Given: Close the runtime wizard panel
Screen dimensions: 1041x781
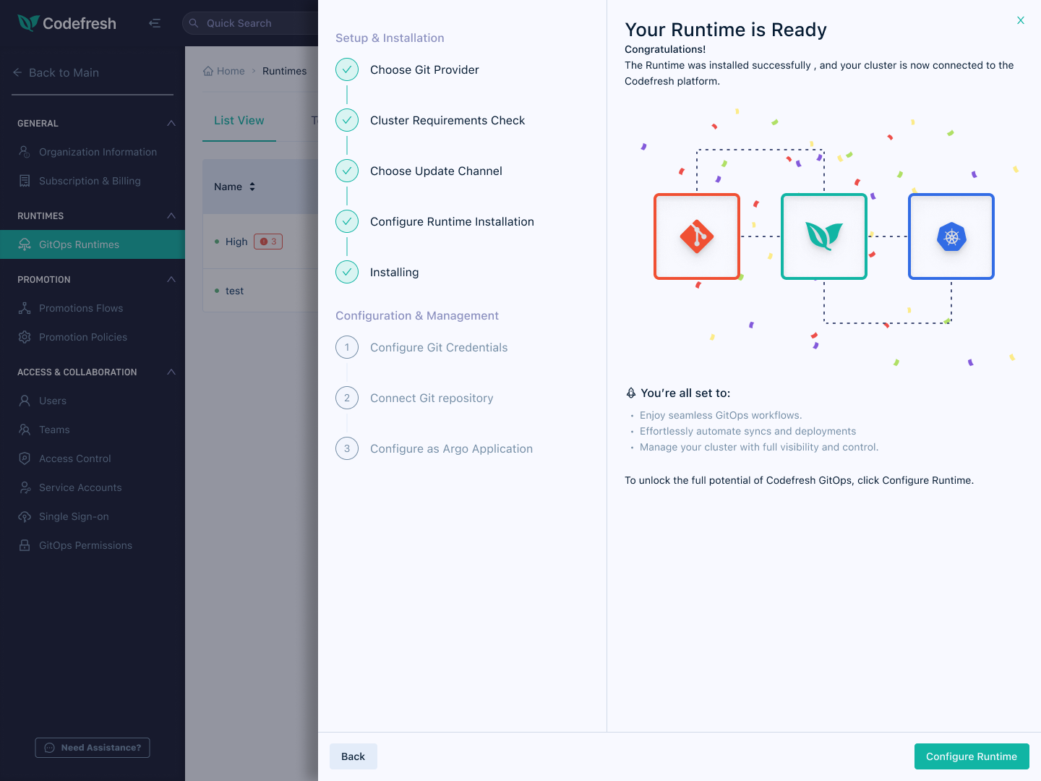Looking at the screenshot, I should click(x=1021, y=20).
